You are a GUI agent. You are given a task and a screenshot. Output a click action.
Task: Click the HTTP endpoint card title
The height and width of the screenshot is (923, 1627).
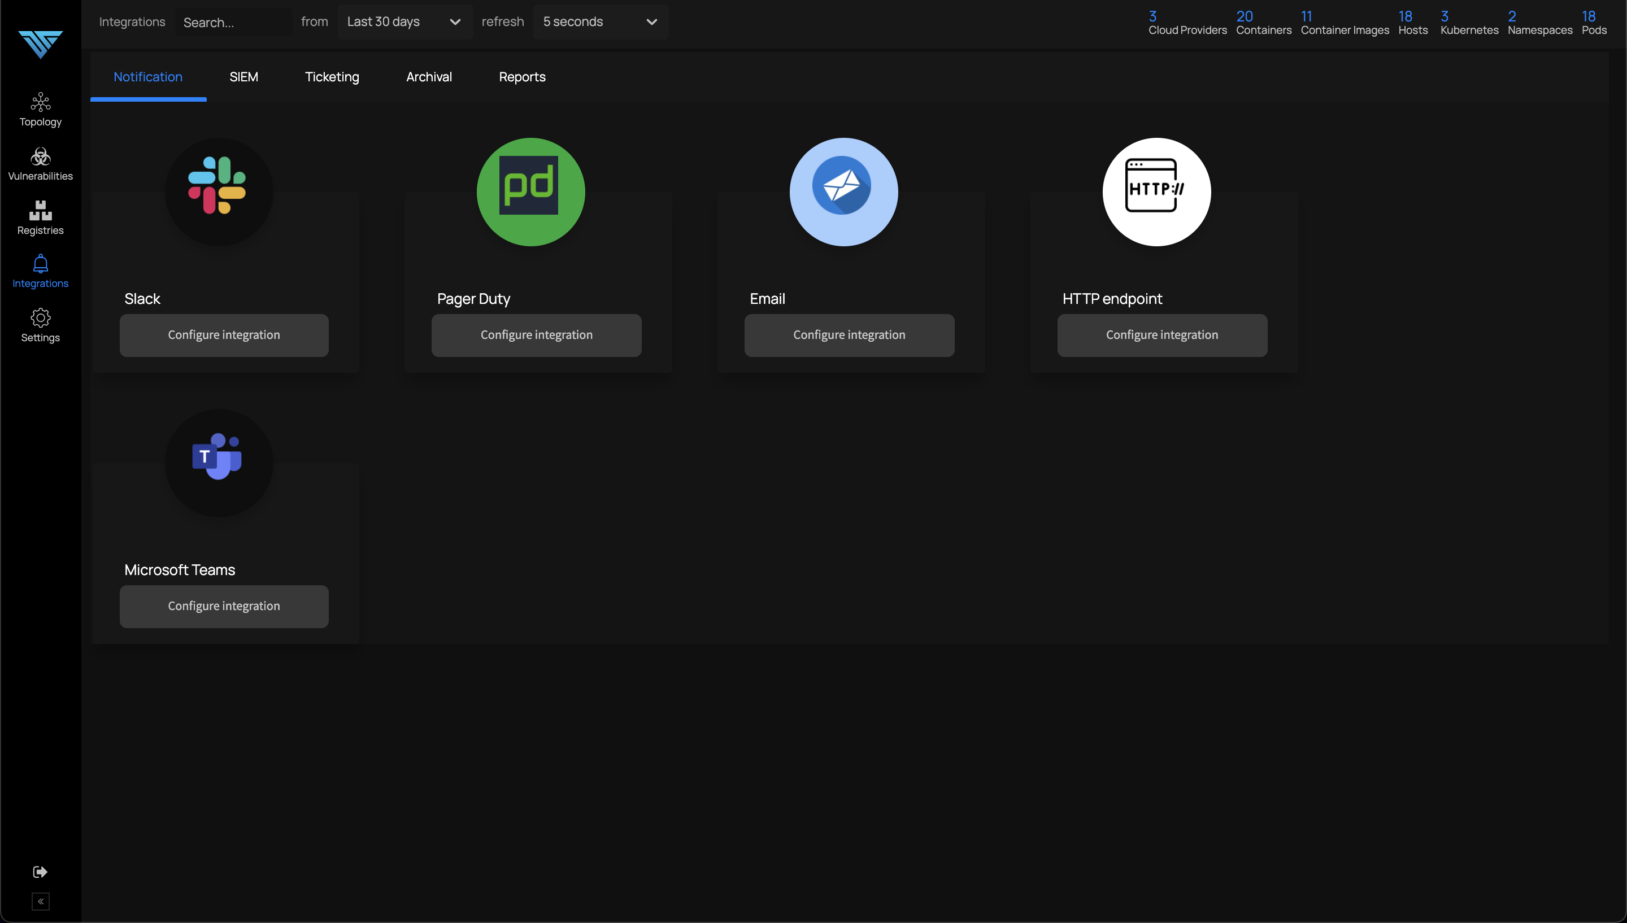click(x=1112, y=299)
